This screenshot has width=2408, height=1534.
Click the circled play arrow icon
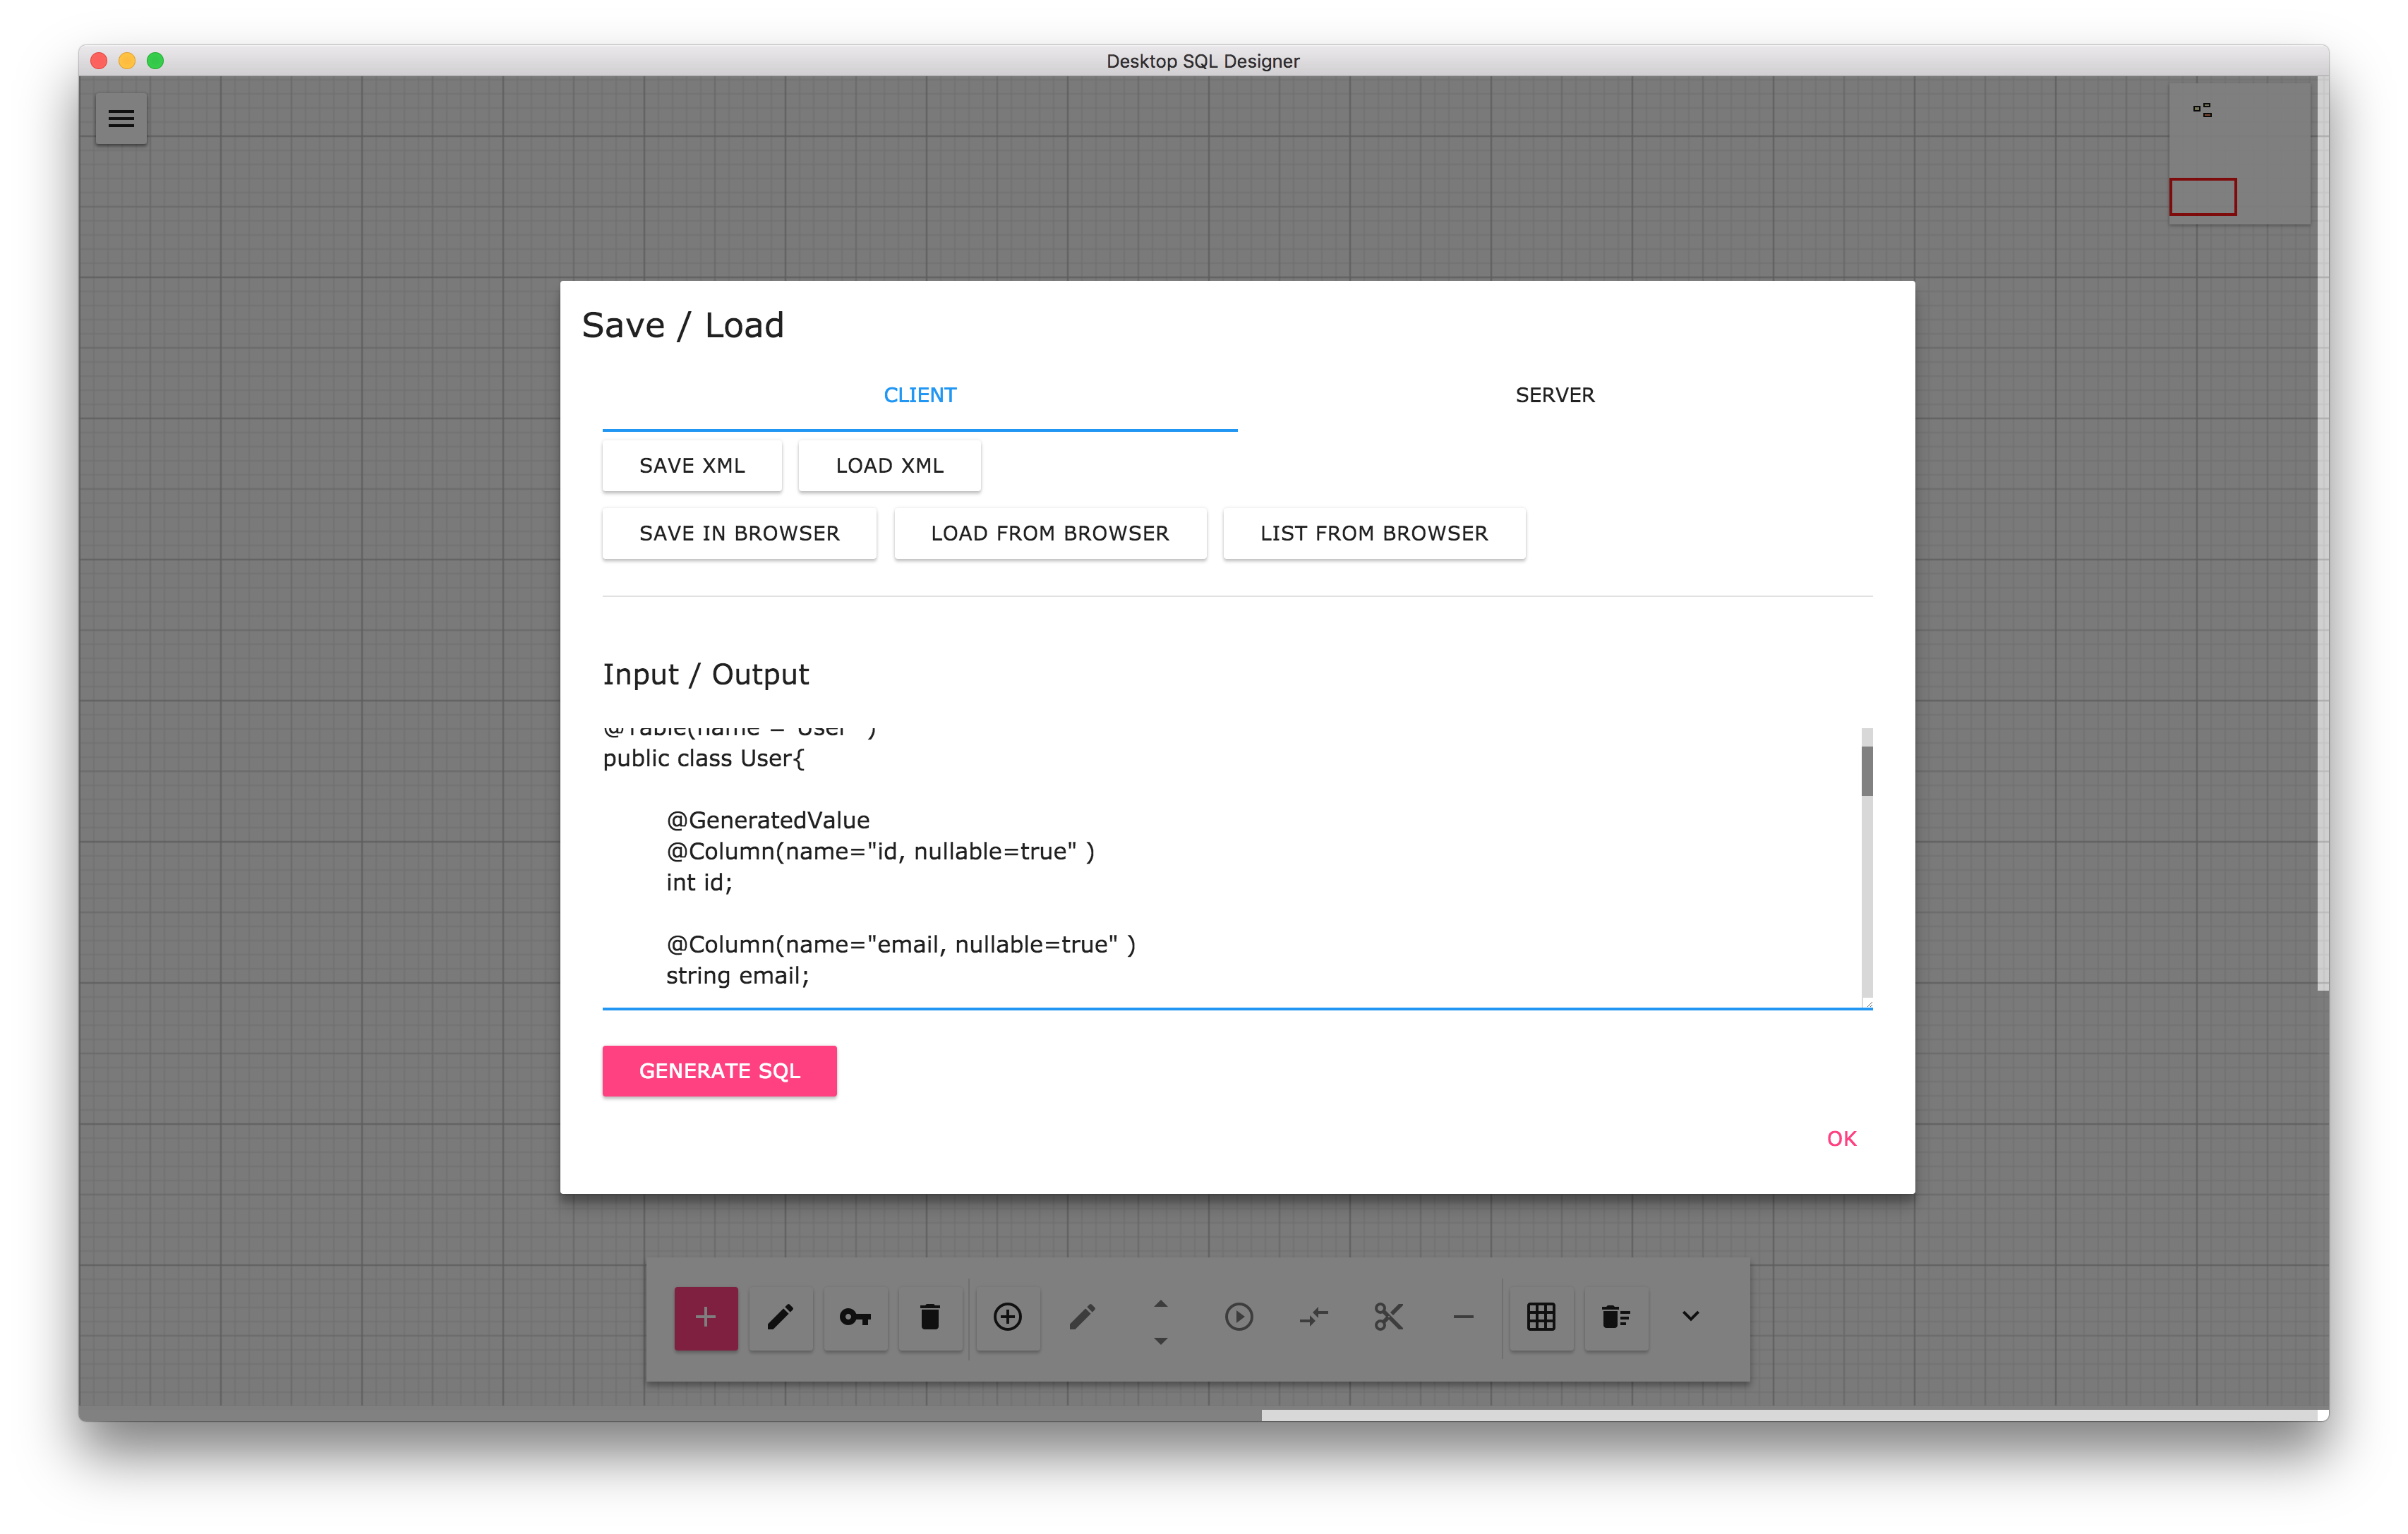(x=1238, y=1317)
